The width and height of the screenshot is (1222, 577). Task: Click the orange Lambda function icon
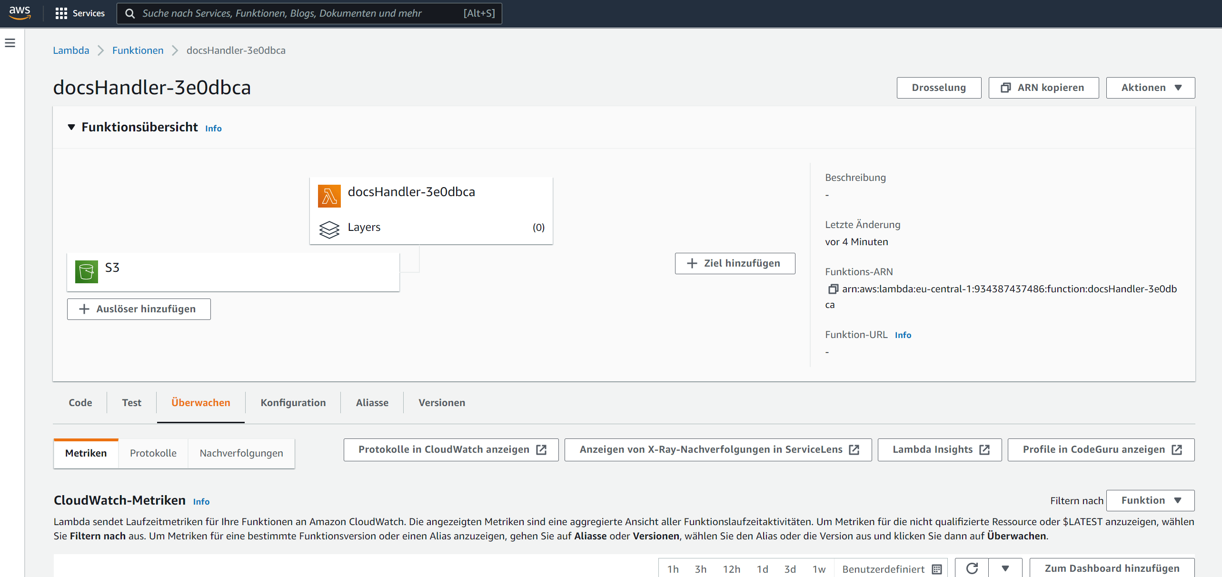[329, 196]
